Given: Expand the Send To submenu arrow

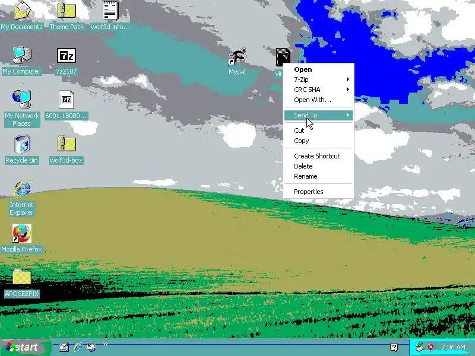Looking at the screenshot, I should point(348,115).
